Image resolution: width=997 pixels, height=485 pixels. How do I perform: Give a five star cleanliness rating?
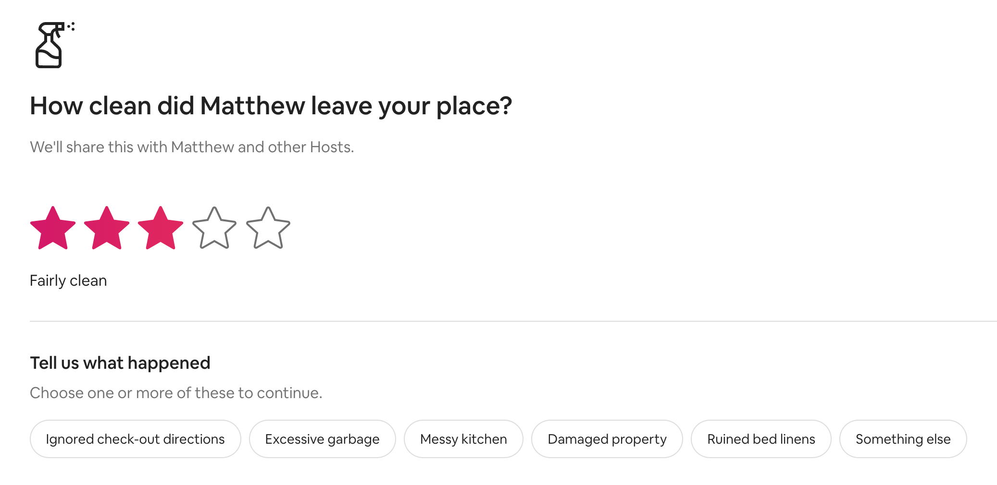268,229
